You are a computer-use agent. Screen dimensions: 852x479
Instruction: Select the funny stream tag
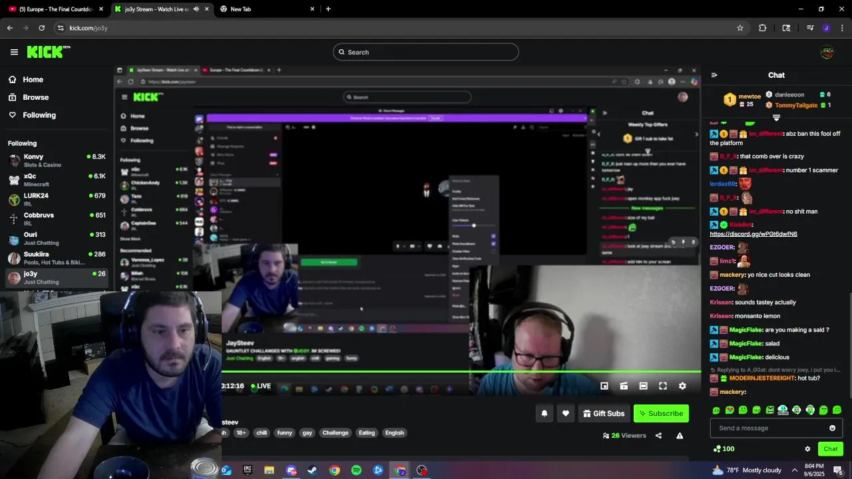coord(285,432)
